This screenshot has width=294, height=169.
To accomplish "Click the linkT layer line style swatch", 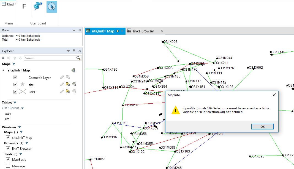I will [x=23, y=92].
